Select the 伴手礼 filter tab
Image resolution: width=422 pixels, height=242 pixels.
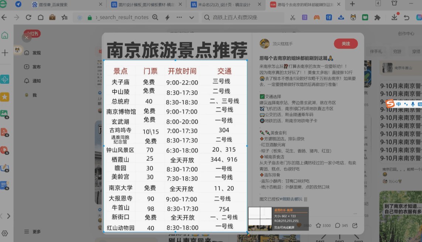coord(376,51)
